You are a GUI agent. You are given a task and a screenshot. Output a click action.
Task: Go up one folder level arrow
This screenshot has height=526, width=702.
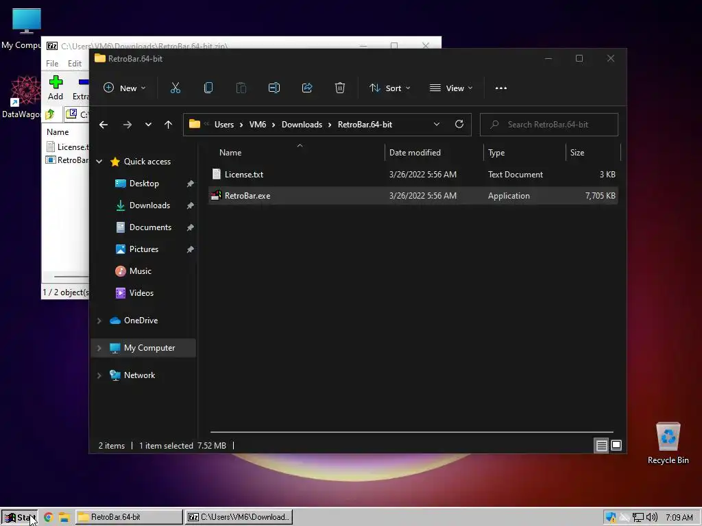pyautogui.click(x=169, y=125)
